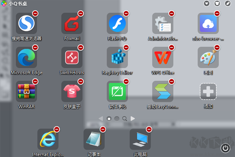Click the 添加 plus tile
This screenshot has width=235, height=157.
[x=208, y=91]
